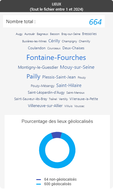Open the Coulandon place link
The height and width of the screenshot is (191, 113).
[37, 48]
